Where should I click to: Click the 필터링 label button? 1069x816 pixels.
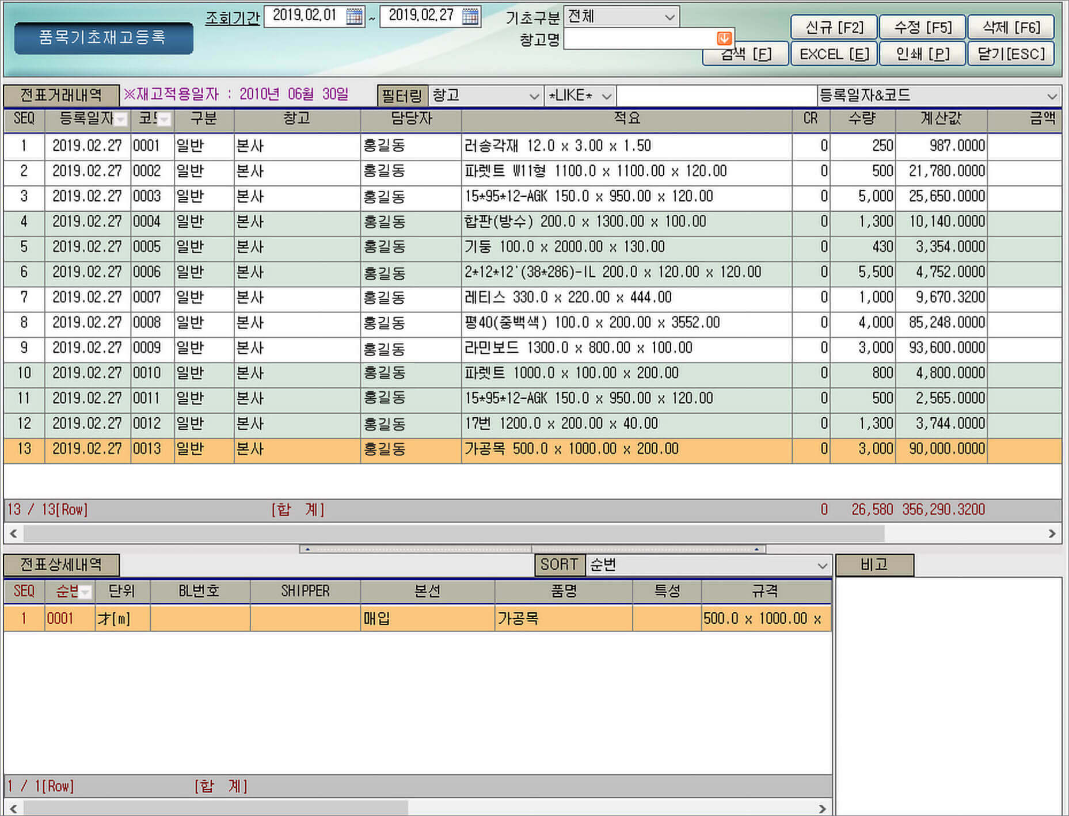tap(402, 96)
